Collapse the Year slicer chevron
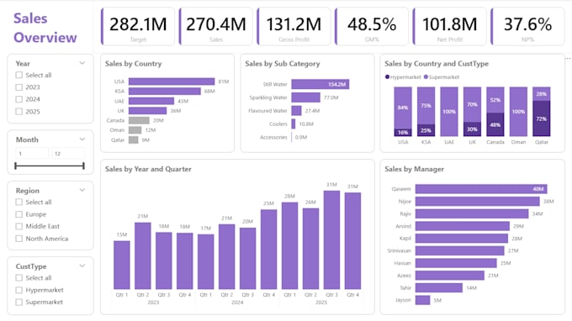 coord(82,63)
